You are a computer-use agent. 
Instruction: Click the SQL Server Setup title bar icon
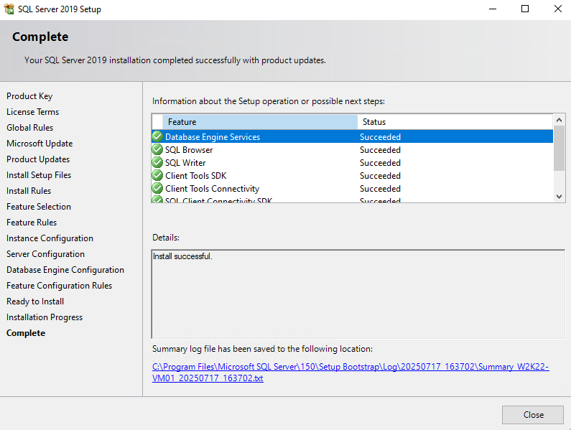9,9
